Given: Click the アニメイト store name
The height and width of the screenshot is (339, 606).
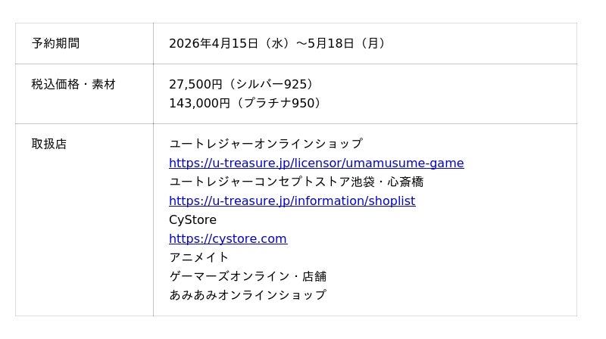Looking at the screenshot, I should [x=198, y=257].
